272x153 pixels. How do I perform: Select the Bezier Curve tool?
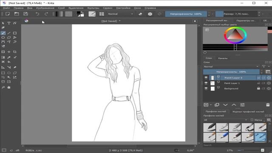tap(3, 42)
